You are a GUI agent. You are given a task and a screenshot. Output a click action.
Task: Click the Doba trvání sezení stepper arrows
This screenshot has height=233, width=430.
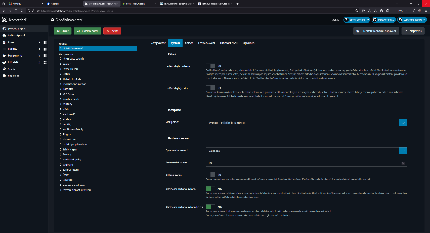click(402, 163)
